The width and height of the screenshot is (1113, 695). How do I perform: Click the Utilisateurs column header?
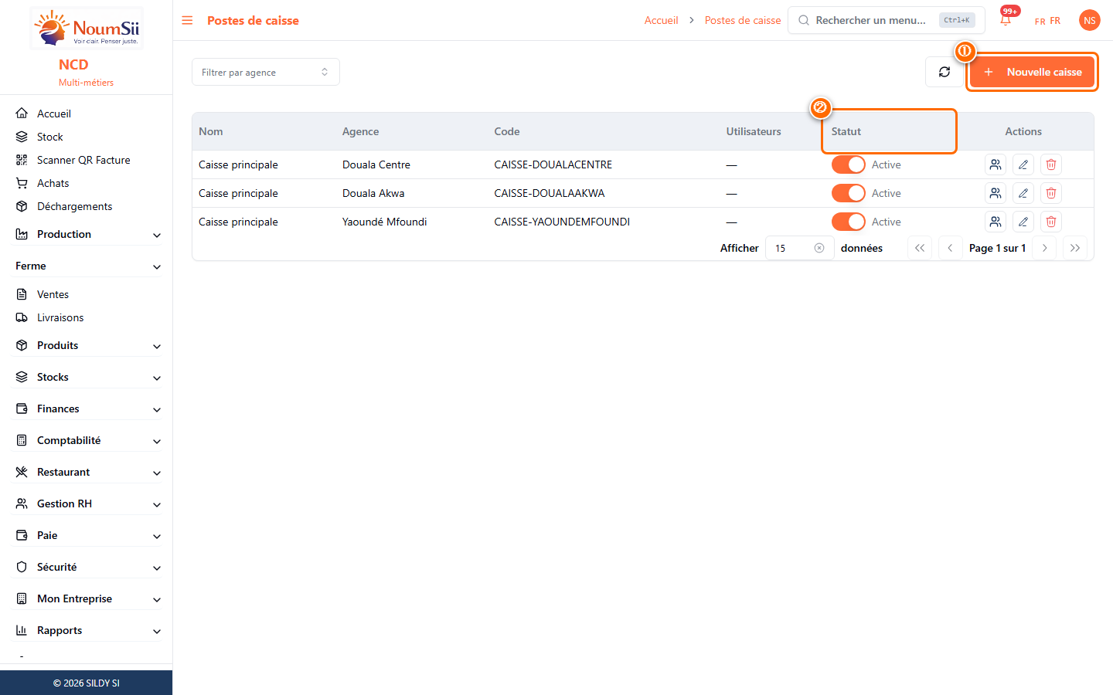pos(754,131)
